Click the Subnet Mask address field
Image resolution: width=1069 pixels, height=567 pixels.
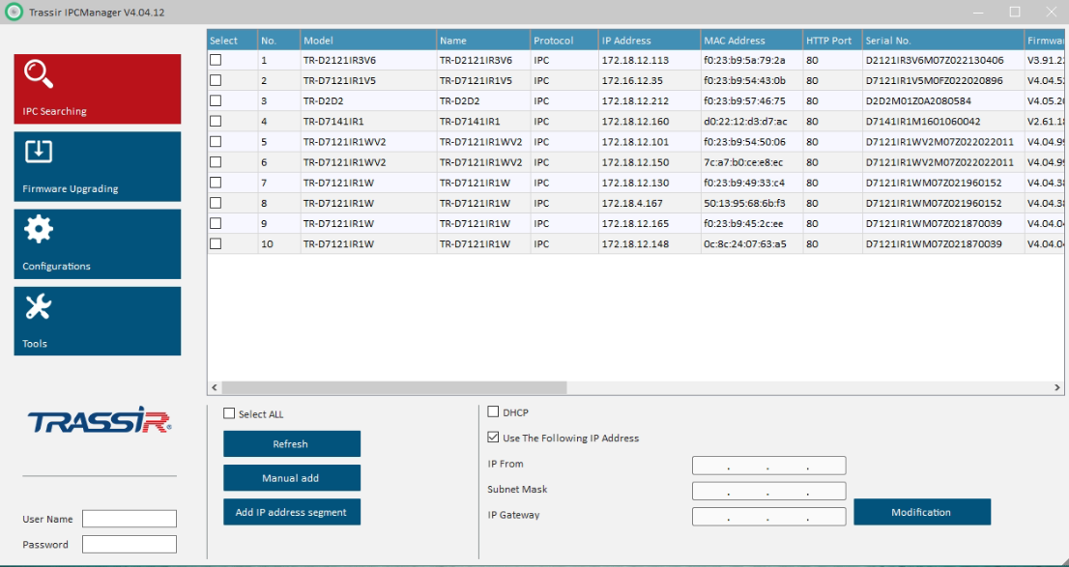(x=769, y=491)
